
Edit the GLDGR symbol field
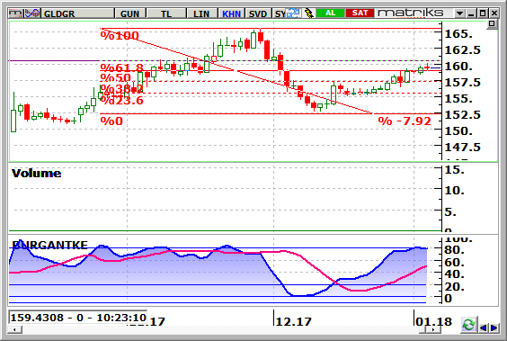[x=78, y=13]
